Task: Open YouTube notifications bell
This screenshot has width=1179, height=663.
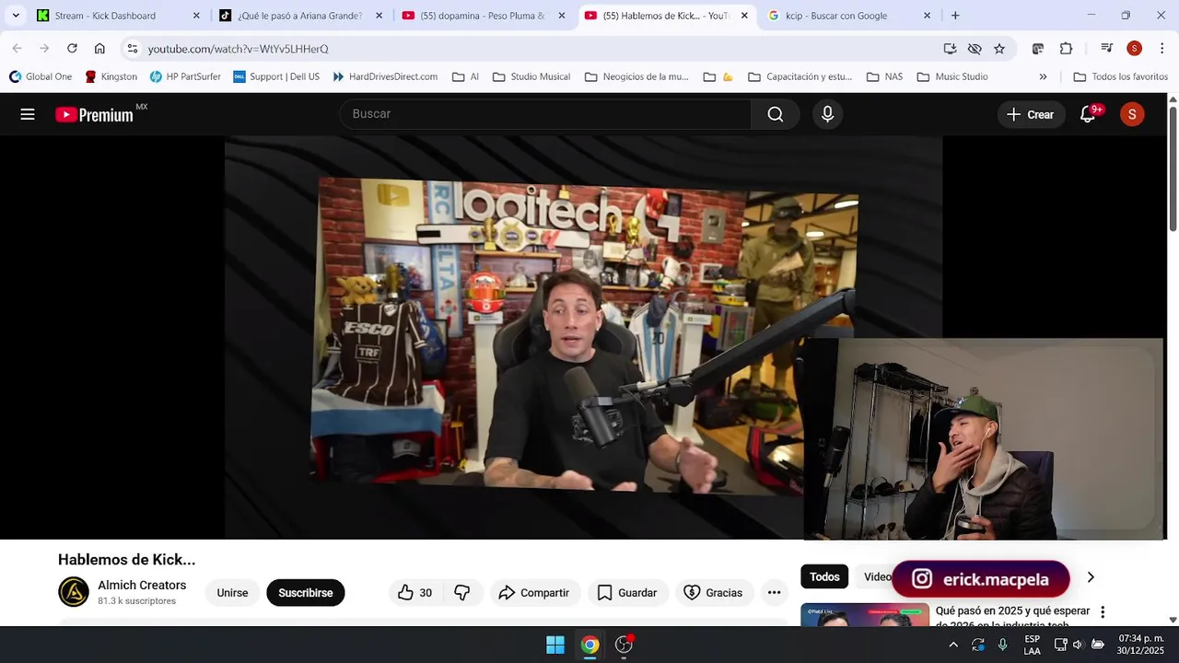Action: click(1088, 114)
